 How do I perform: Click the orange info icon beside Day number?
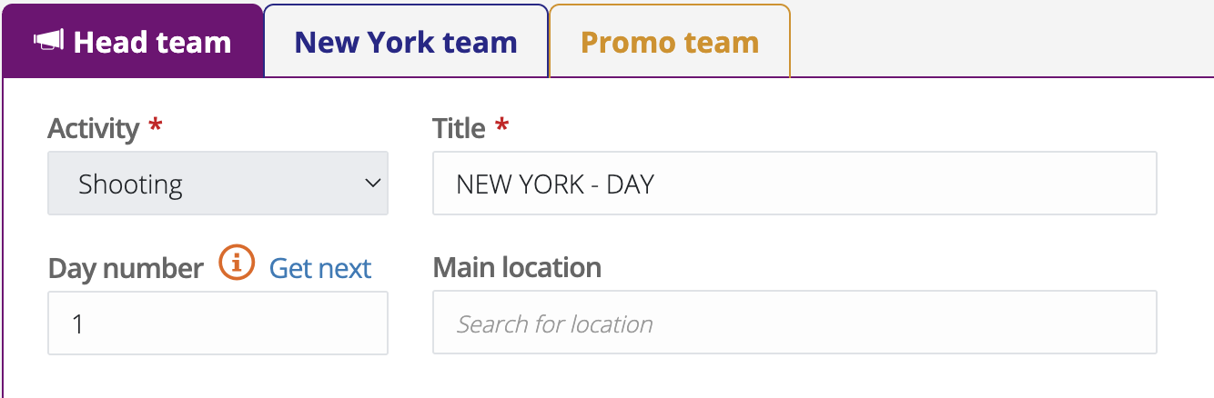tap(237, 264)
